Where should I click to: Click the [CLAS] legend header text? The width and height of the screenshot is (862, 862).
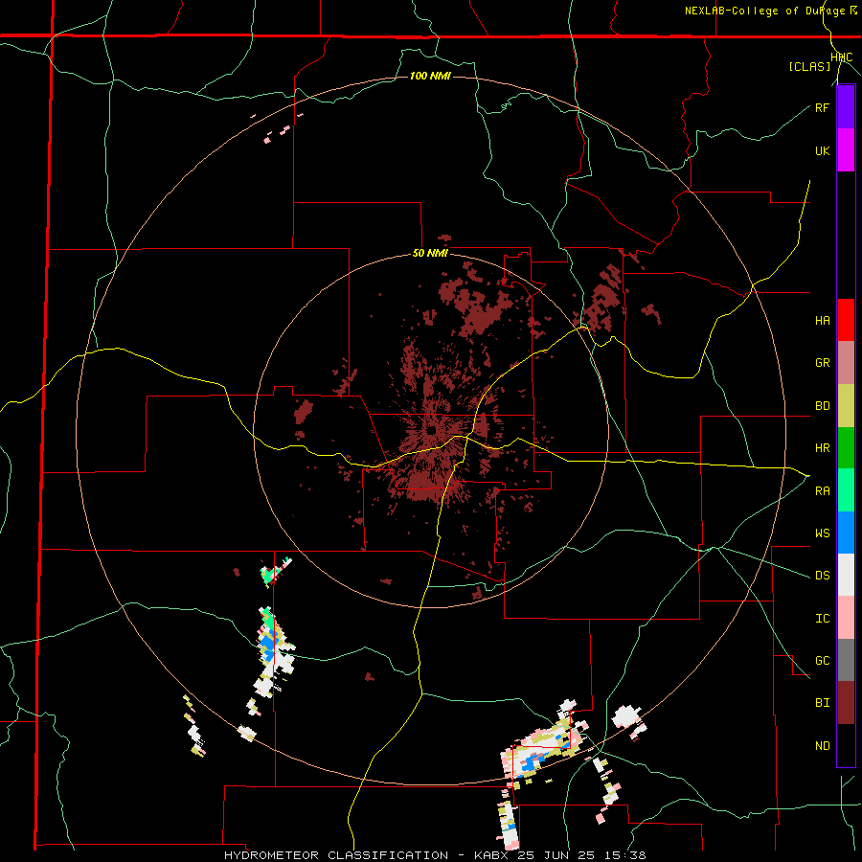tap(809, 67)
